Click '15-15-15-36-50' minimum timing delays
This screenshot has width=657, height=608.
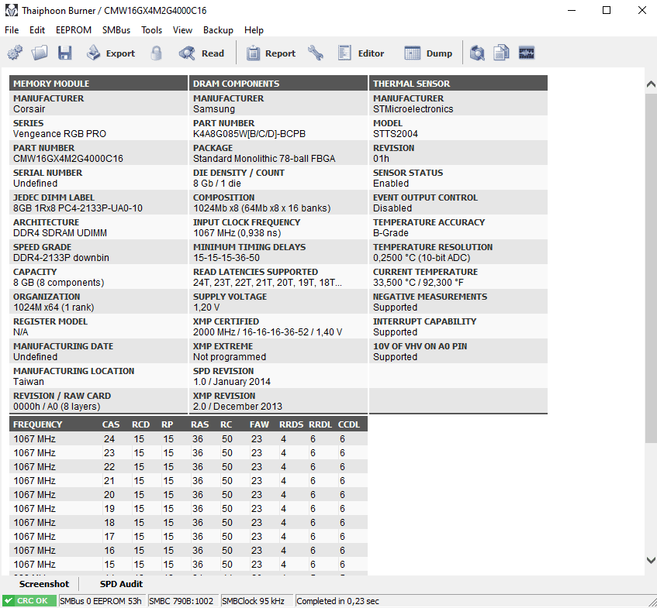click(226, 258)
